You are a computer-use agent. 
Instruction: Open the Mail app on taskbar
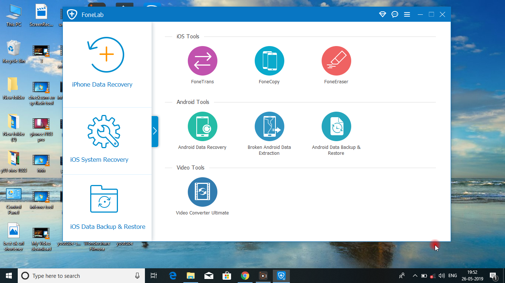point(209,276)
